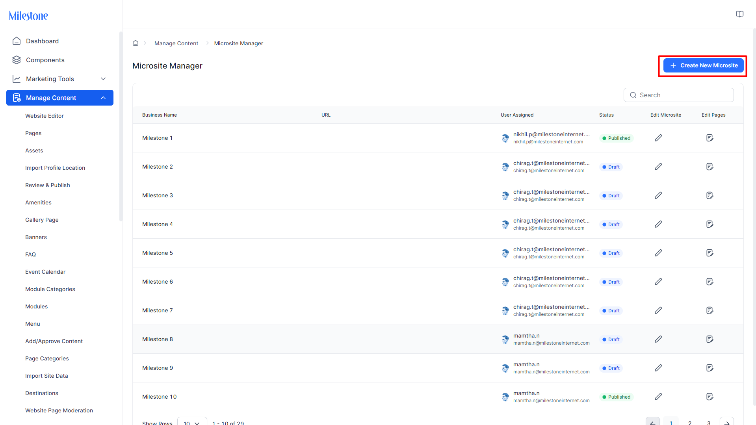Go to home via breadcrumb icon
The height and width of the screenshot is (425, 756).
point(136,43)
